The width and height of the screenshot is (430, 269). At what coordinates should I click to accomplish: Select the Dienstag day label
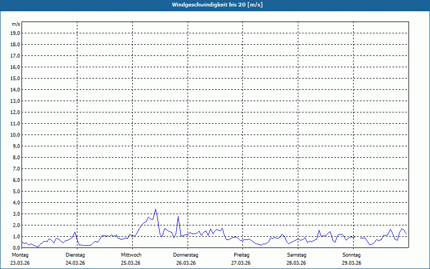click(x=75, y=254)
